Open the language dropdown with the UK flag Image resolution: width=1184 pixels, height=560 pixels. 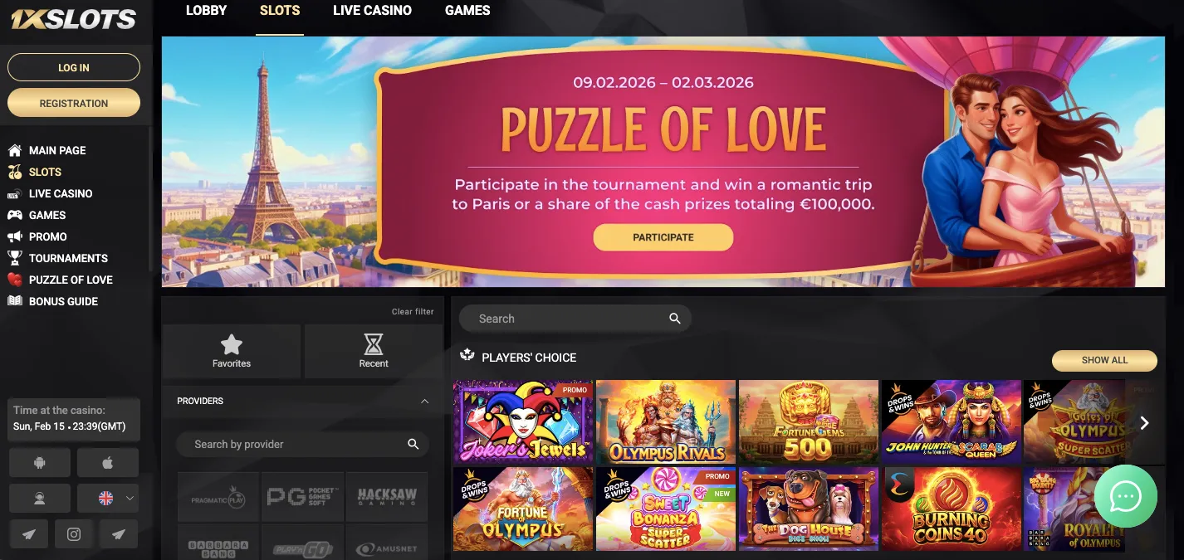[107, 499]
